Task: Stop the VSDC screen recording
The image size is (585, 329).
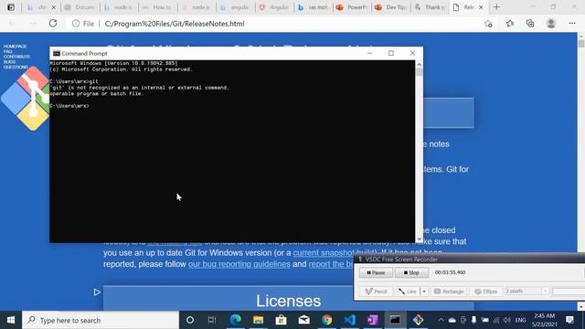Action: [x=411, y=272]
